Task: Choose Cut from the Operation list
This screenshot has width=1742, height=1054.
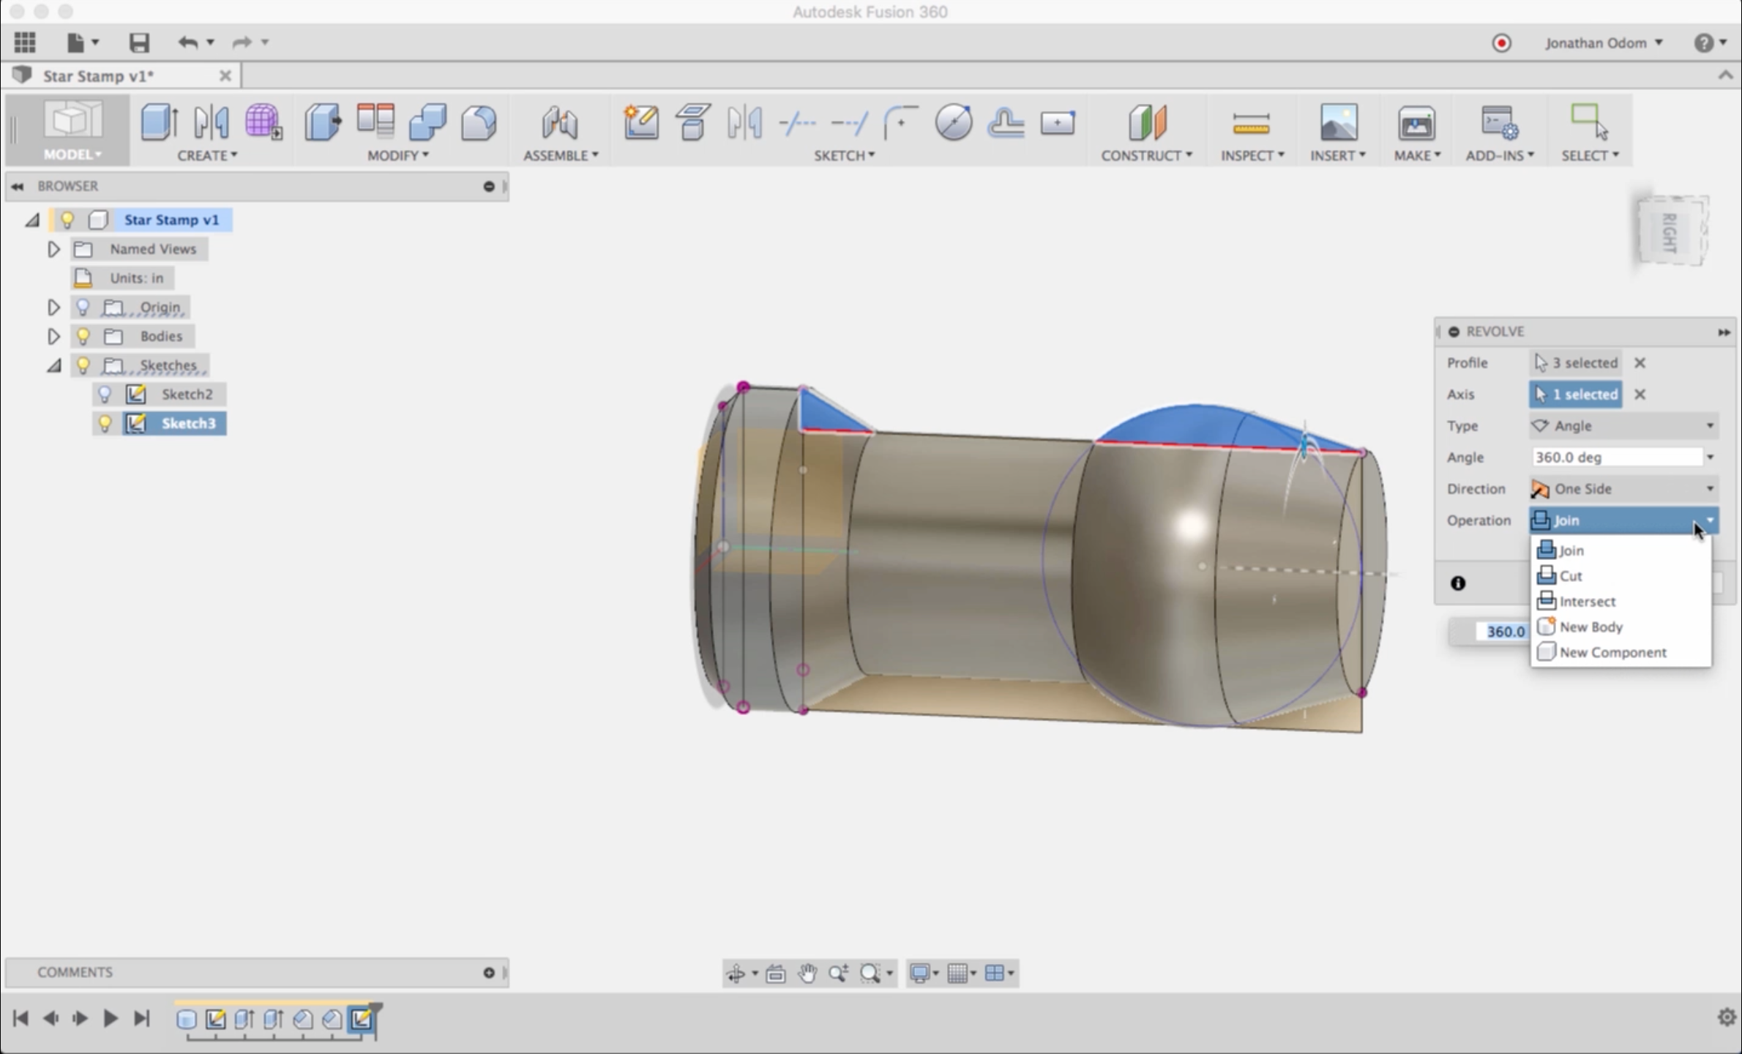Action: [x=1570, y=576]
